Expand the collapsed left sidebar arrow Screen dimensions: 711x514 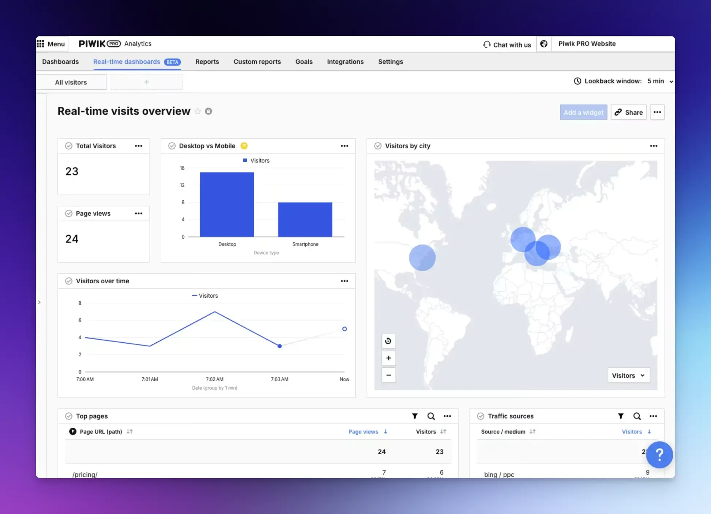point(39,302)
